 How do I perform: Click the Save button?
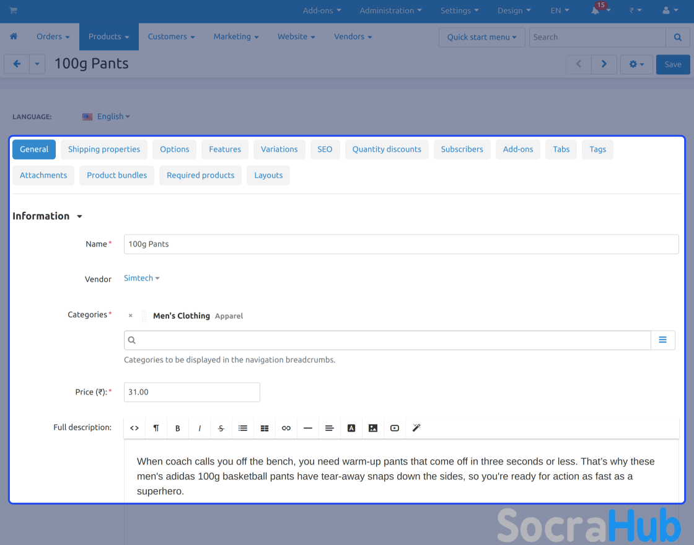coord(672,64)
